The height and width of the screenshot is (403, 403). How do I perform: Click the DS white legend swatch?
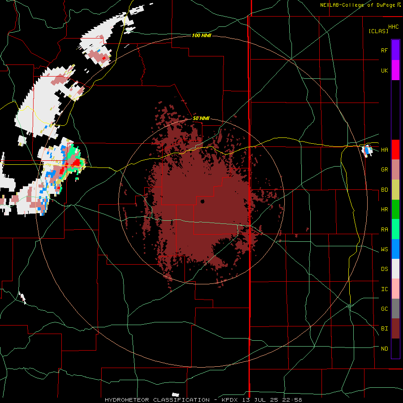pos(395,269)
